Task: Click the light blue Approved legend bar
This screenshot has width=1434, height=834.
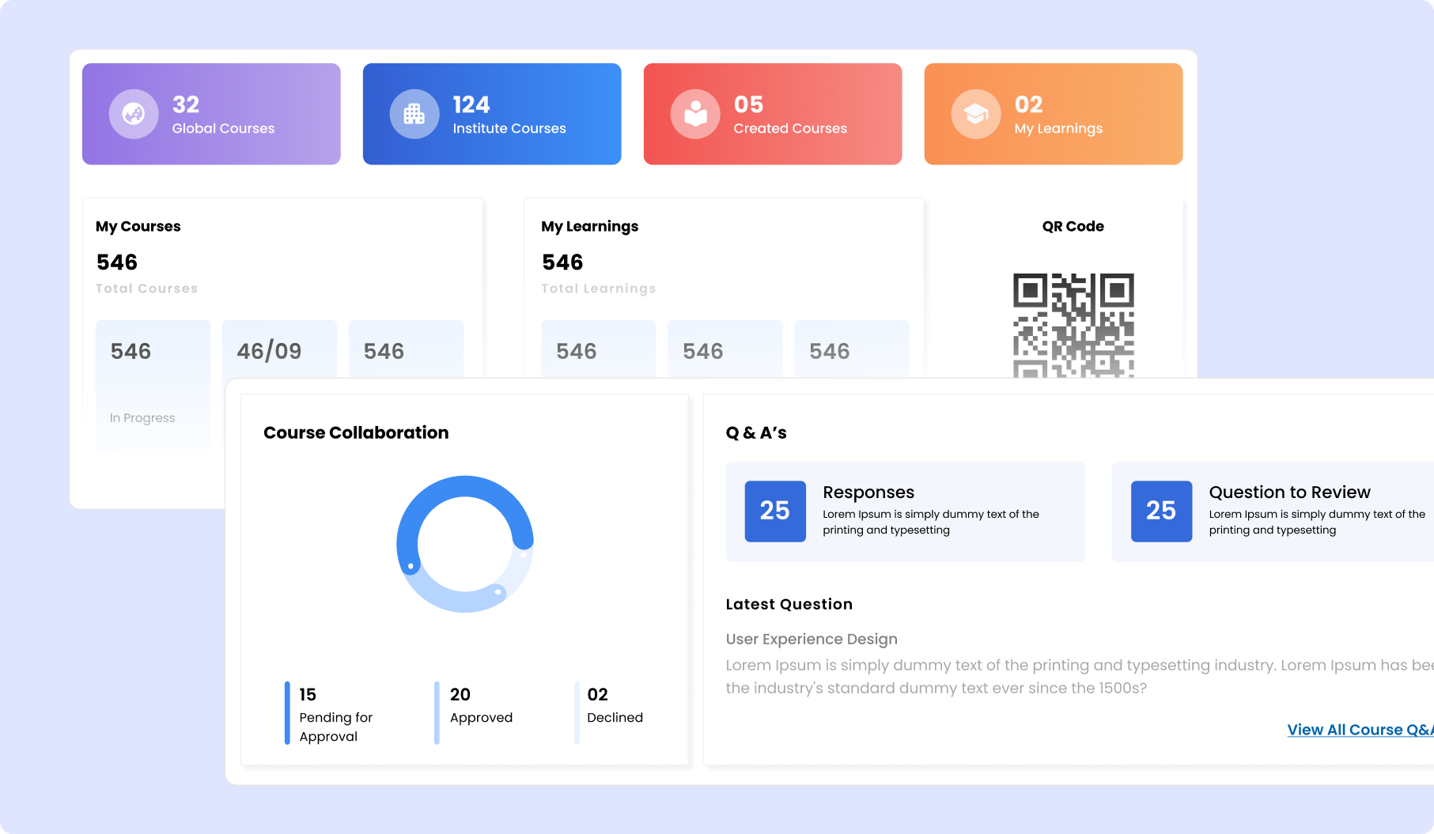Action: (x=437, y=713)
